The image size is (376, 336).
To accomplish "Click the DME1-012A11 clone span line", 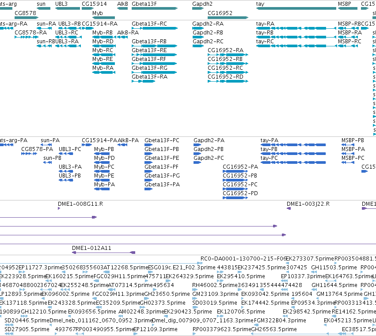I will coord(103,253).
